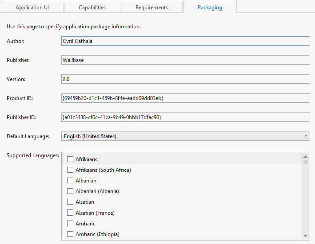The image size is (315, 244).
Task: Select the Packaging tab
Action: [x=210, y=8]
